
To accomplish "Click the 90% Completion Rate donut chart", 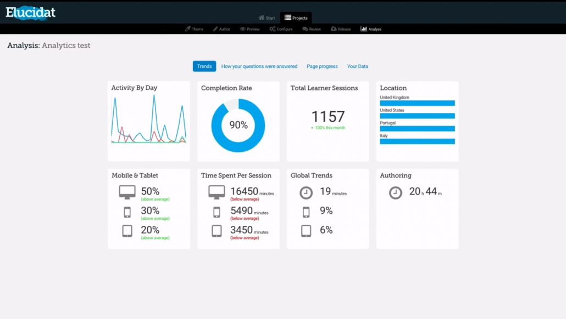I will pos(238,125).
